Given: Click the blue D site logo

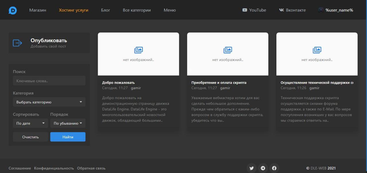Looking at the screenshot, I should coord(13,10).
